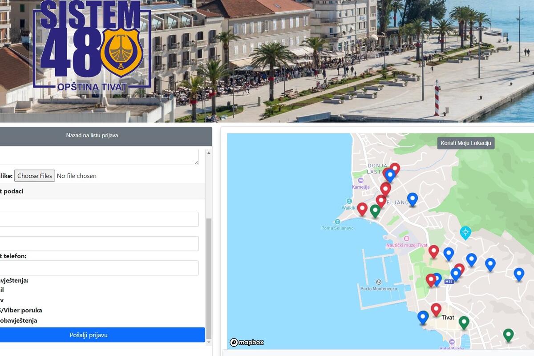Focus the contact telefon input field

[98, 268]
